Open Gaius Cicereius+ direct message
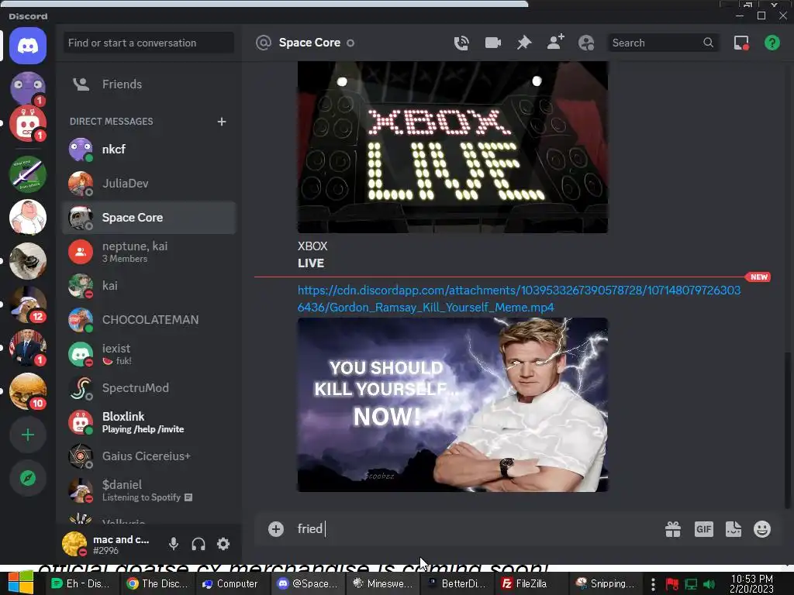 tap(149, 456)
